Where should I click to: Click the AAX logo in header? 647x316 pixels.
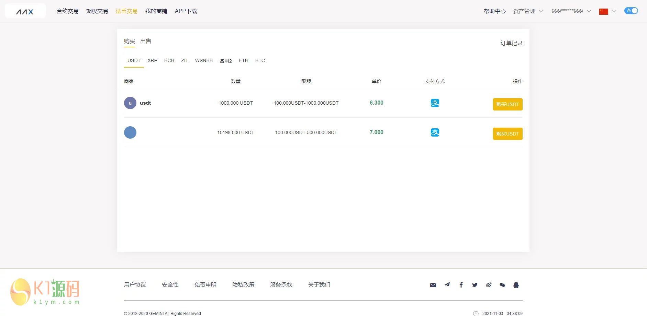(25, 11)
